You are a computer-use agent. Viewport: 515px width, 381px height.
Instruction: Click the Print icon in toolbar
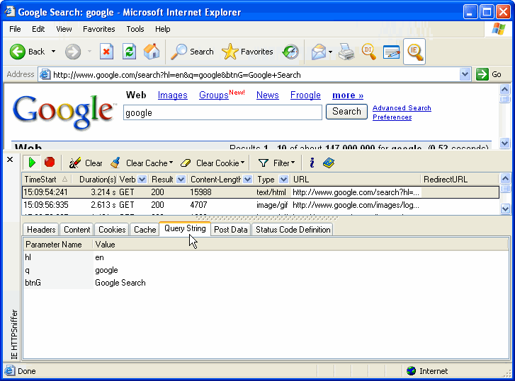click(x=346, y=52)
